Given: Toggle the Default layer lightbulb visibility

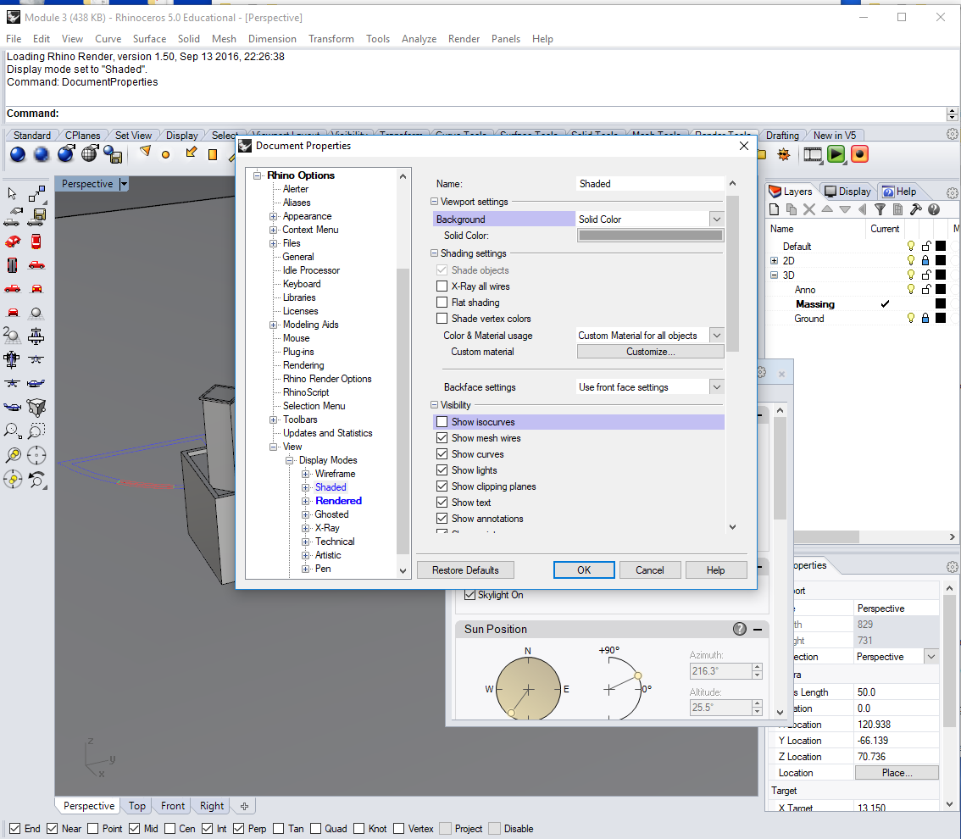Looking at the screenshot, I should (911, 246).
